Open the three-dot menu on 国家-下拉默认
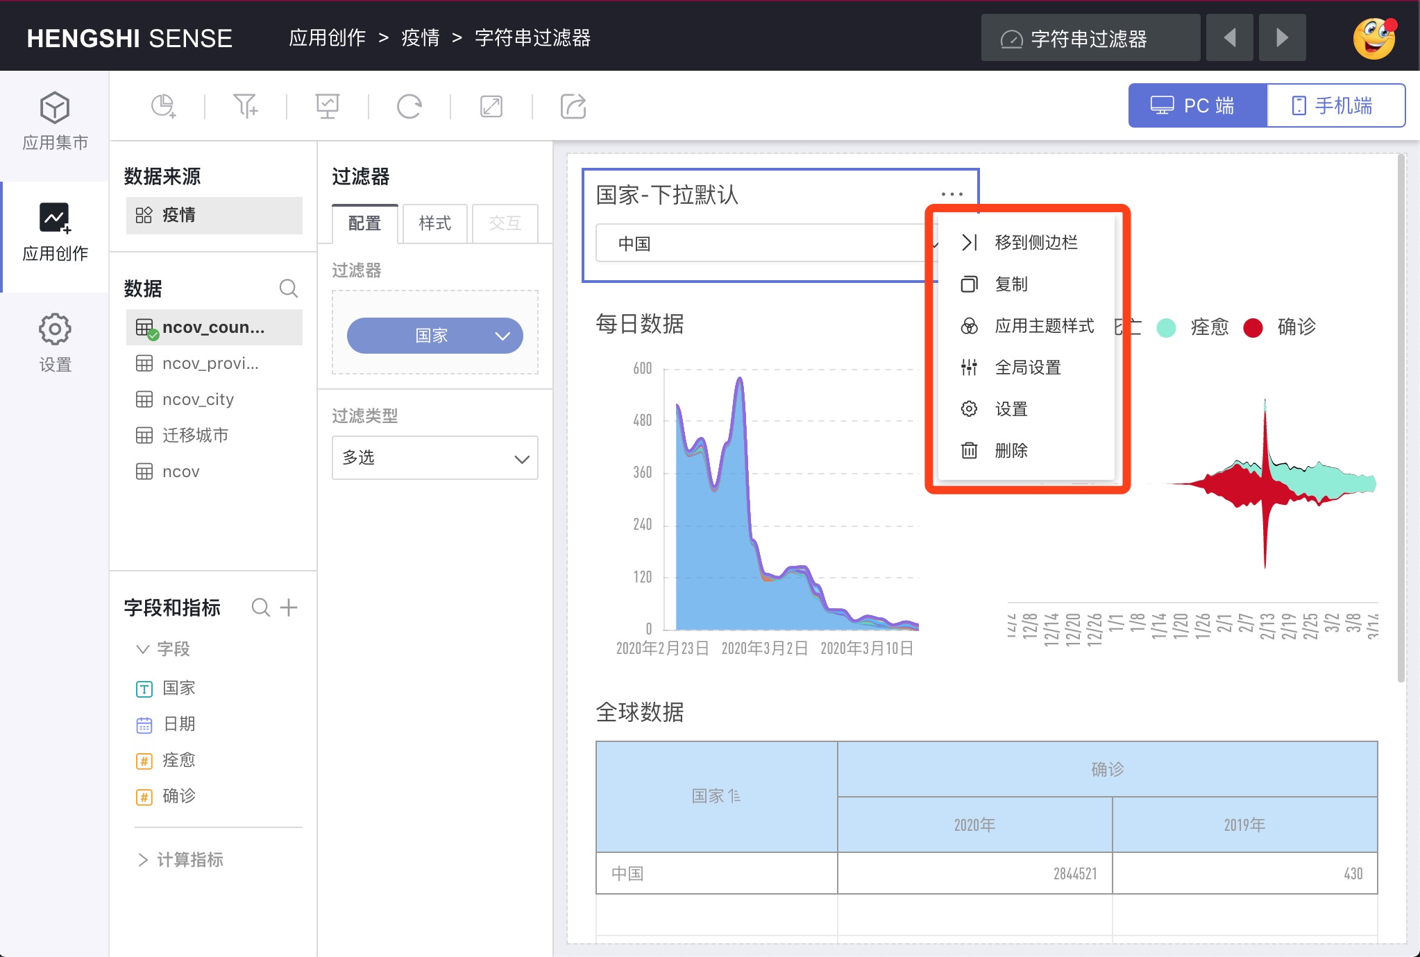This screenshot has width=1420, height=957. pyautogui.click(x=952, y=194)
